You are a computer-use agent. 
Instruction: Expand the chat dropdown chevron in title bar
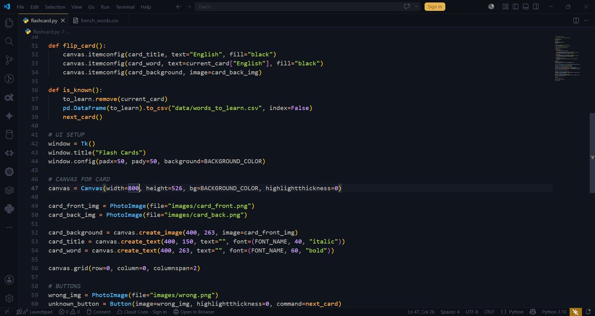[416, 6]
